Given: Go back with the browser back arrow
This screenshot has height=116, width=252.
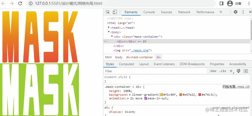Looking at the screenshot, I should [3, 3].
